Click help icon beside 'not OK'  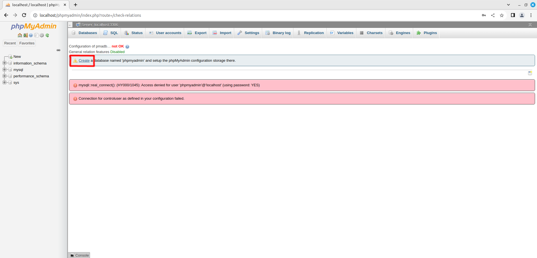pos(127,47)
